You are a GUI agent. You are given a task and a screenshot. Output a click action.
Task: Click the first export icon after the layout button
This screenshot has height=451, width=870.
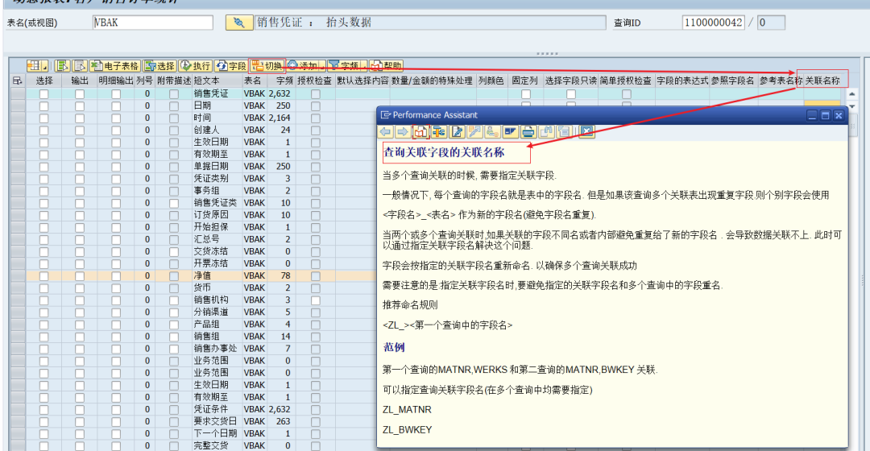(x=62, y=66)
